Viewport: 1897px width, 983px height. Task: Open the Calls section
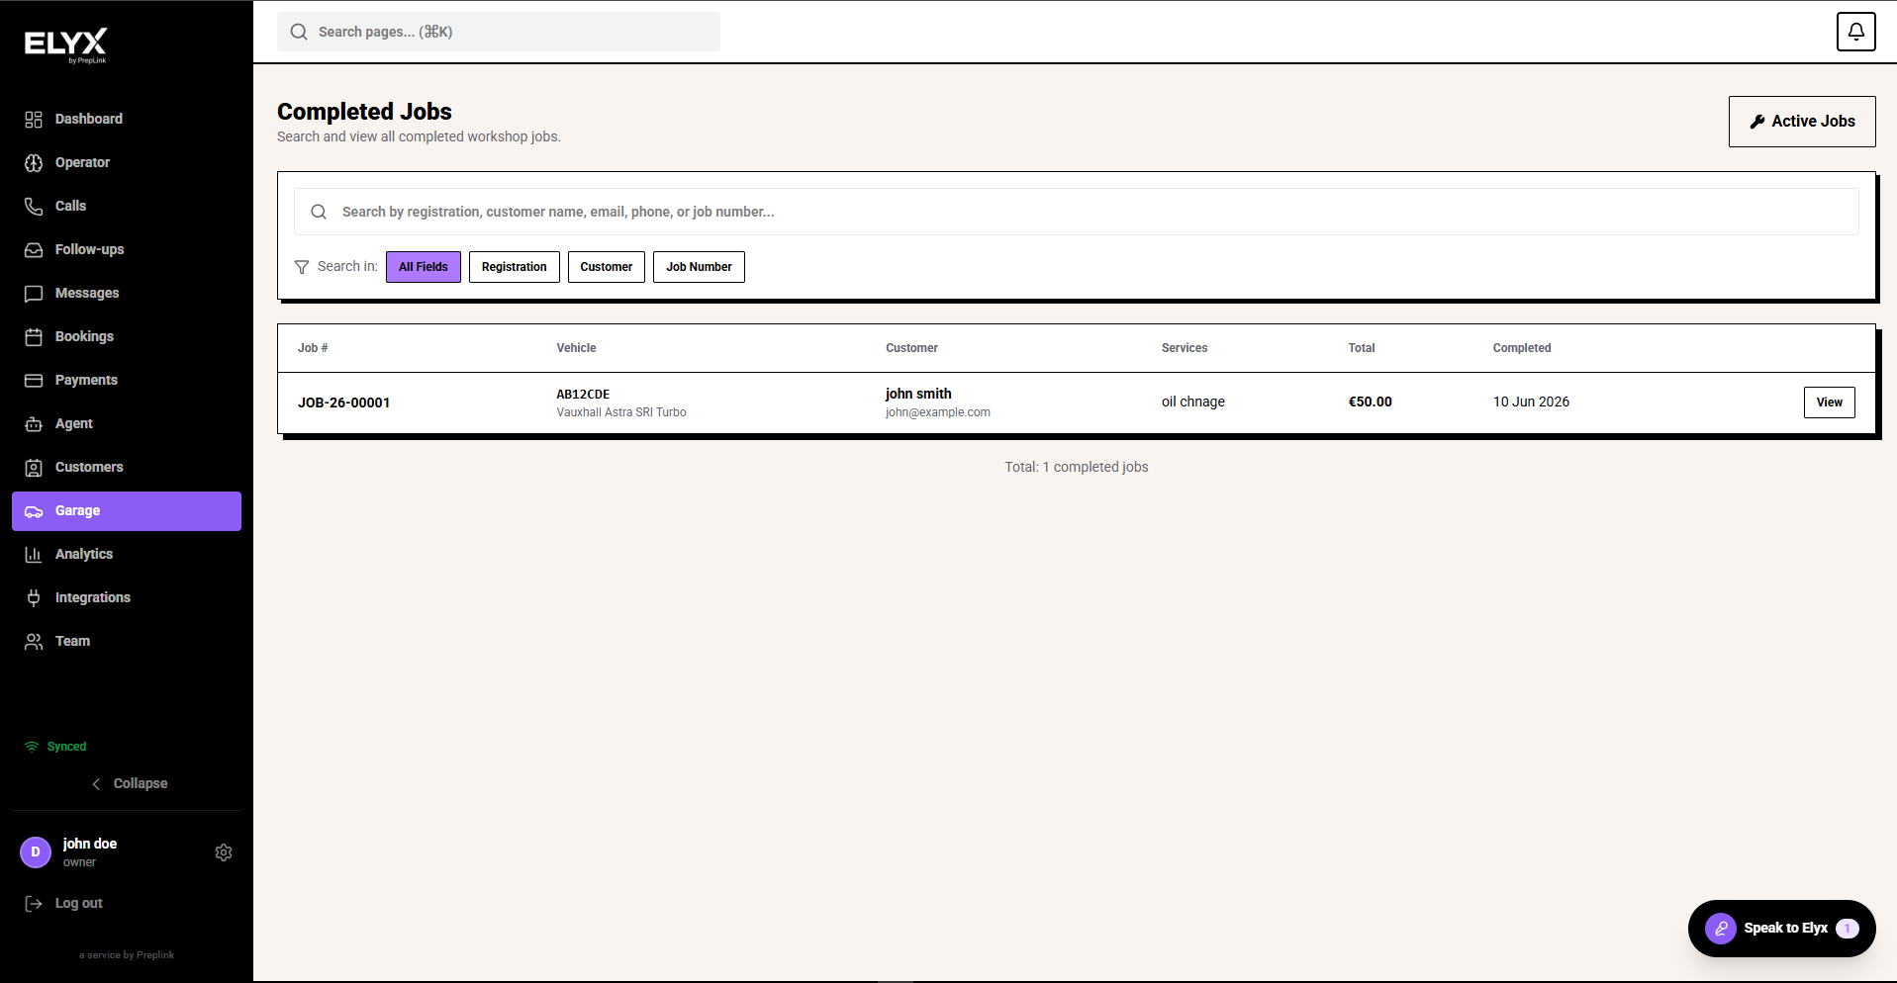pos(127,206)
